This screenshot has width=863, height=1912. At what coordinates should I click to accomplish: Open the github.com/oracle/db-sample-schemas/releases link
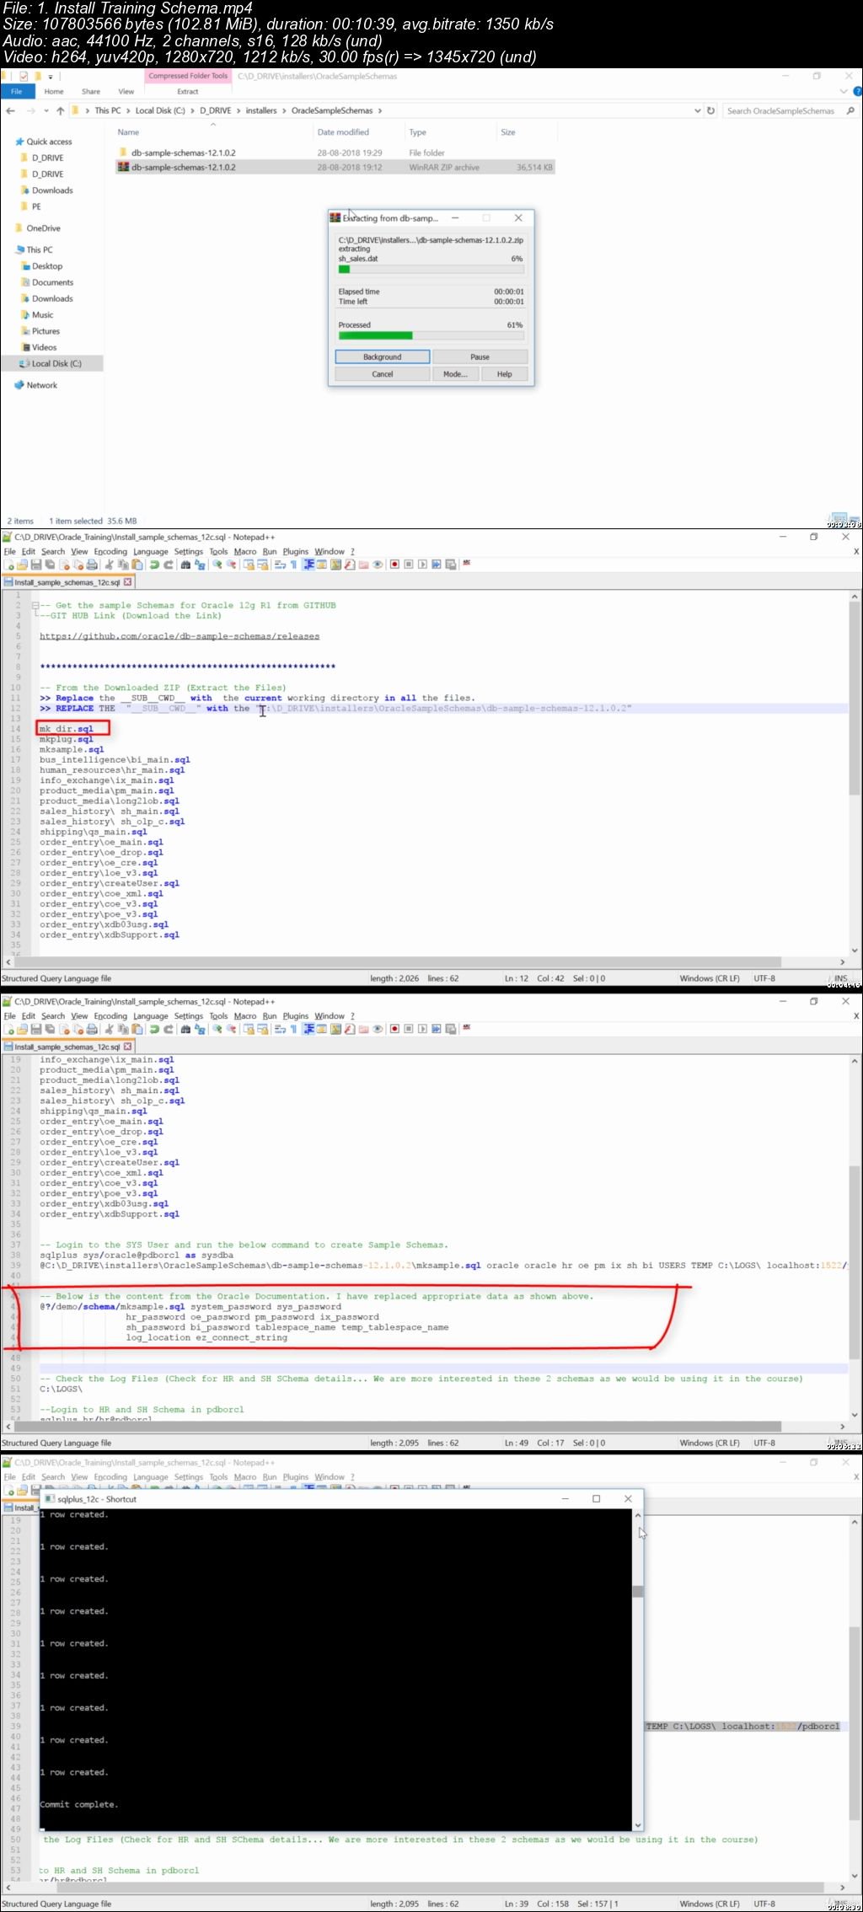(x=180, y=636)
